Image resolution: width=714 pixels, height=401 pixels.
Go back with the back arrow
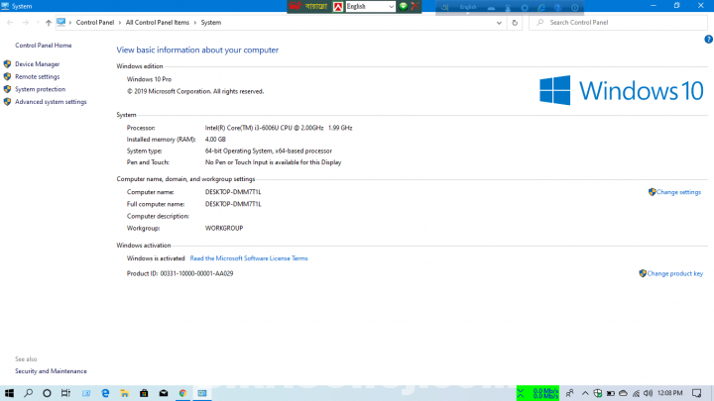click(10, 22)
